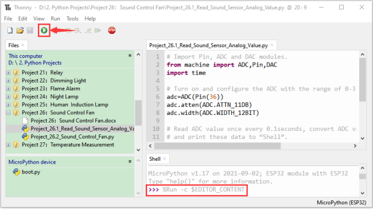
Task: Collapse Project 26: Sound Control Fan folder
Action: (x=9, y=113)
